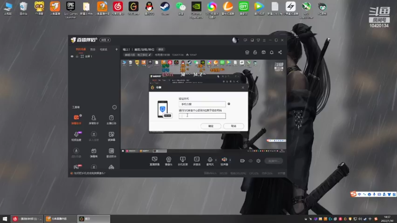
Task: Click the unlock icon in top-right toolbar
Action: pyautogui.click(x=255, y=53)
